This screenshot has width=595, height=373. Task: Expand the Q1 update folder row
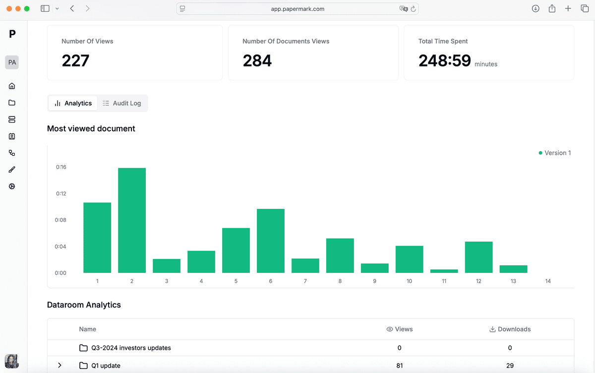click(x=59, y=365)
